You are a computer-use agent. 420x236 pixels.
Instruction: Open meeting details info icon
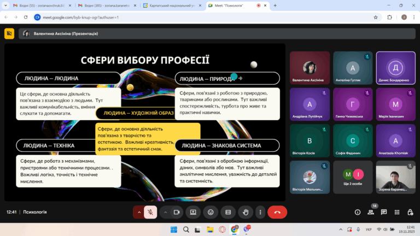coord(358,212)
